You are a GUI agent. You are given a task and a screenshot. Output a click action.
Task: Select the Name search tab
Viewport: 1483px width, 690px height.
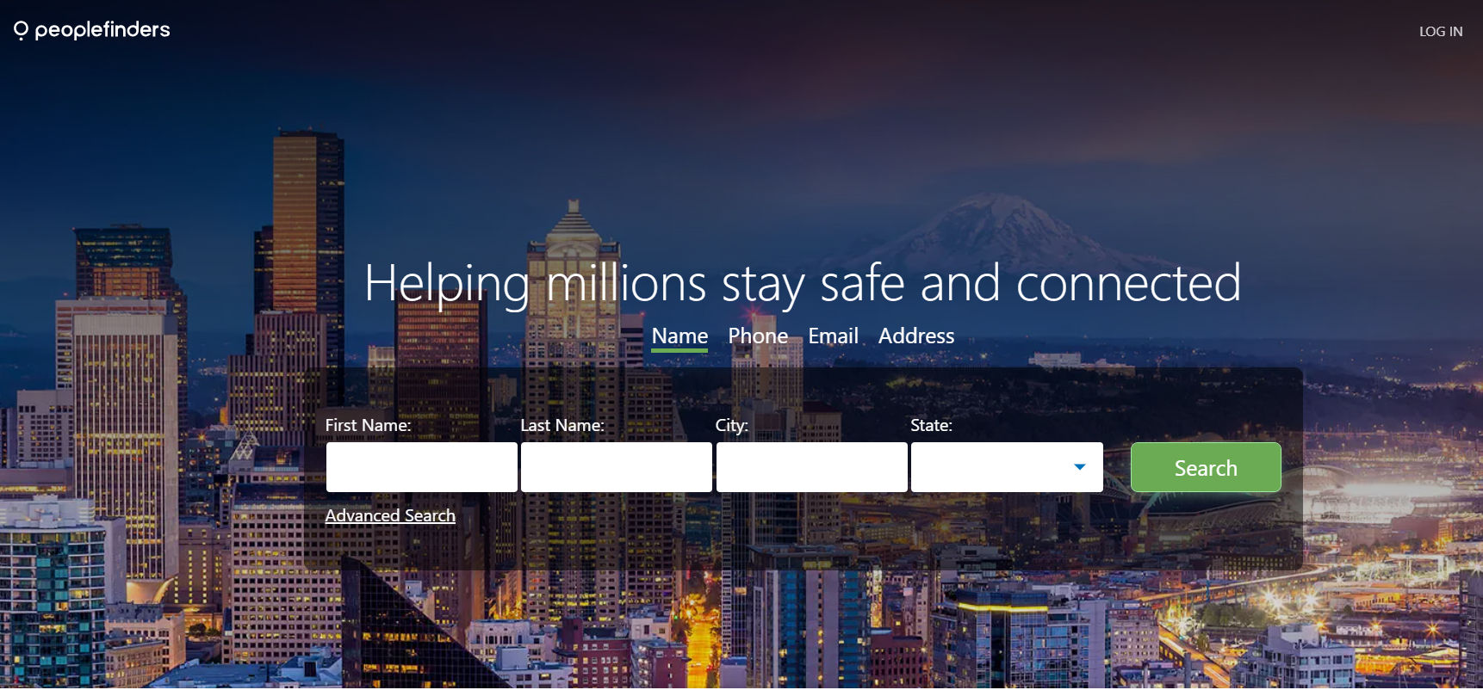click(679, 336)
